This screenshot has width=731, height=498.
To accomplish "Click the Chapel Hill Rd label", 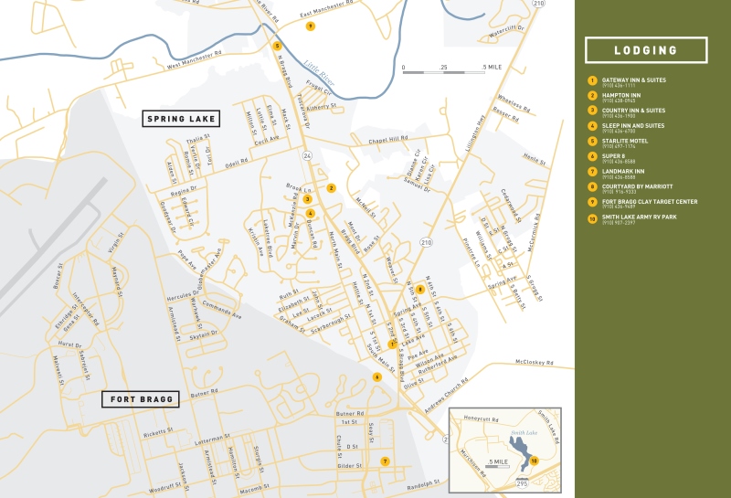I will click(x=387, y=140).
